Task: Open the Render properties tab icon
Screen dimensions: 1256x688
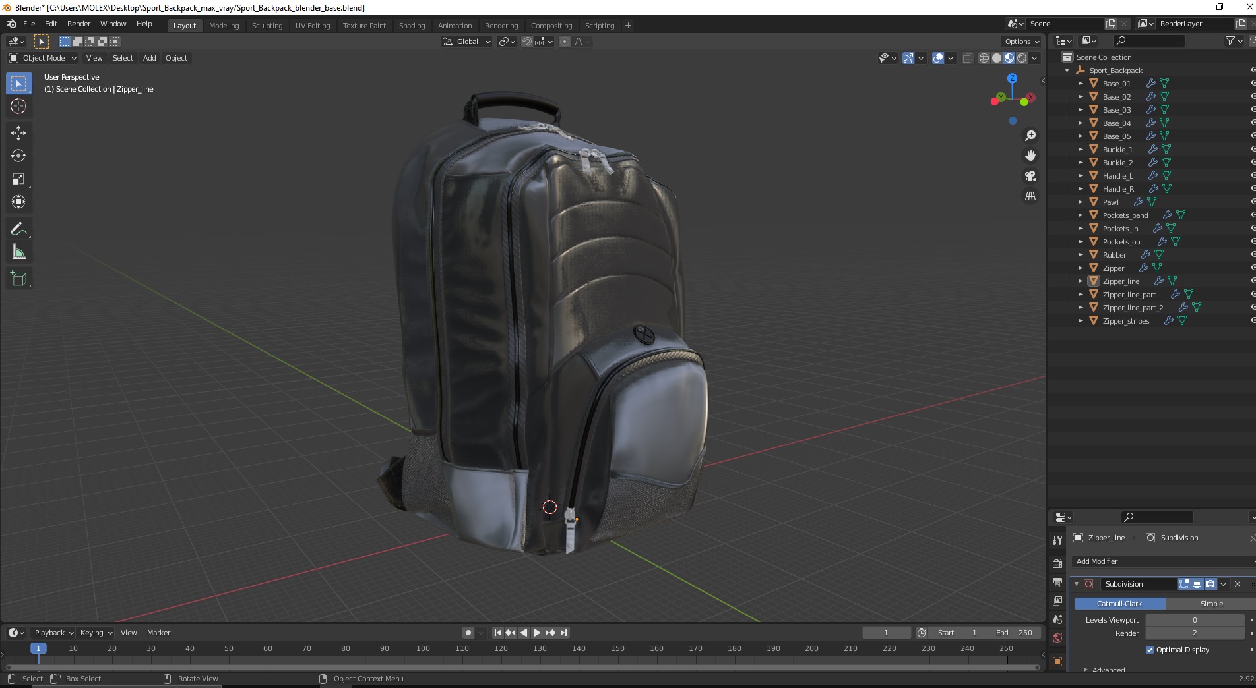Action: (1057, 563)
